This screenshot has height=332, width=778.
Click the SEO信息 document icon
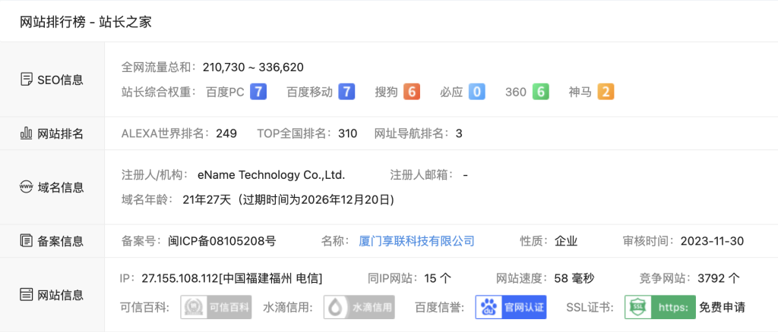click(27, 80)
